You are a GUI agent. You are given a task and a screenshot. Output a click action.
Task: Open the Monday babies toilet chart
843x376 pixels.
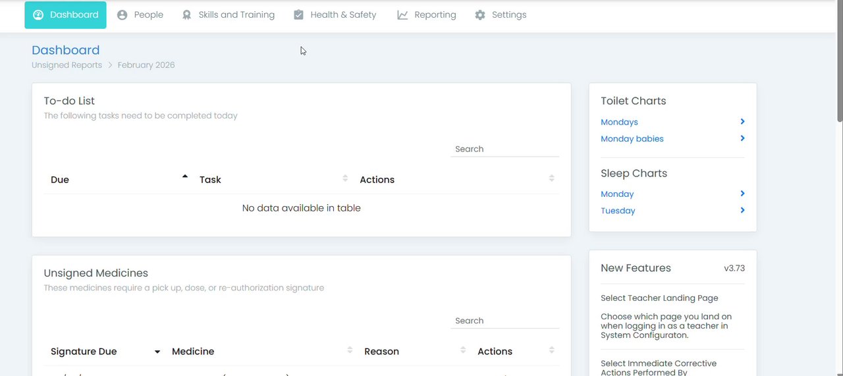coord(632,139)
